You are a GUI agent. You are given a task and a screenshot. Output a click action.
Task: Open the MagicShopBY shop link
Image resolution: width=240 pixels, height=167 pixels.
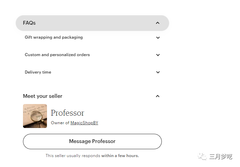coord(84,123)
